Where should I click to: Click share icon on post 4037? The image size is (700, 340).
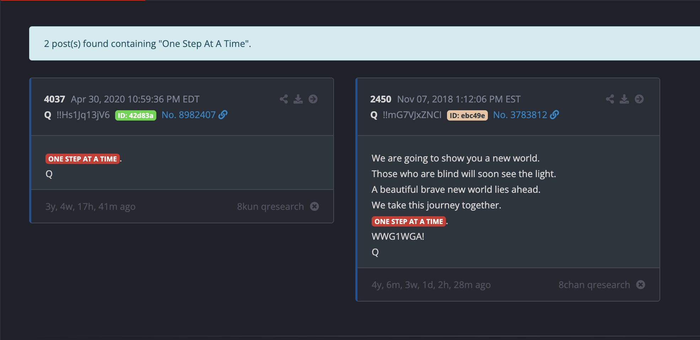point(284,99)
